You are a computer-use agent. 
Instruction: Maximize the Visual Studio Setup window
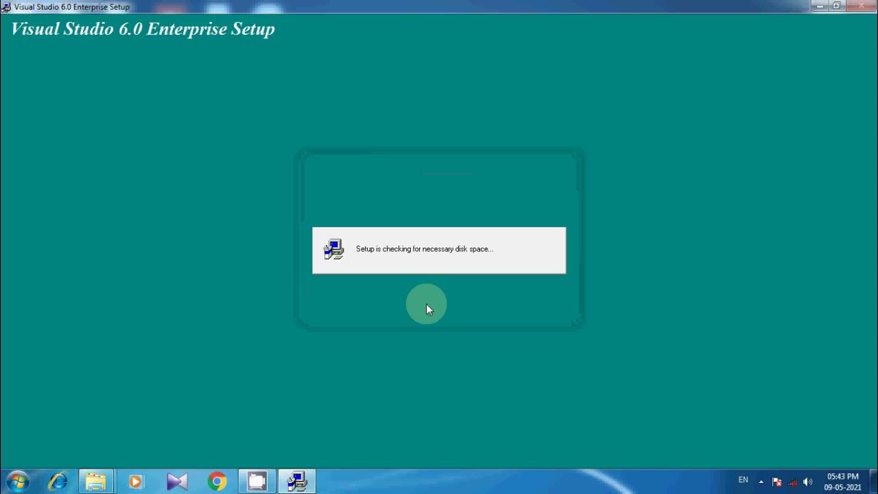pos(836,5)
